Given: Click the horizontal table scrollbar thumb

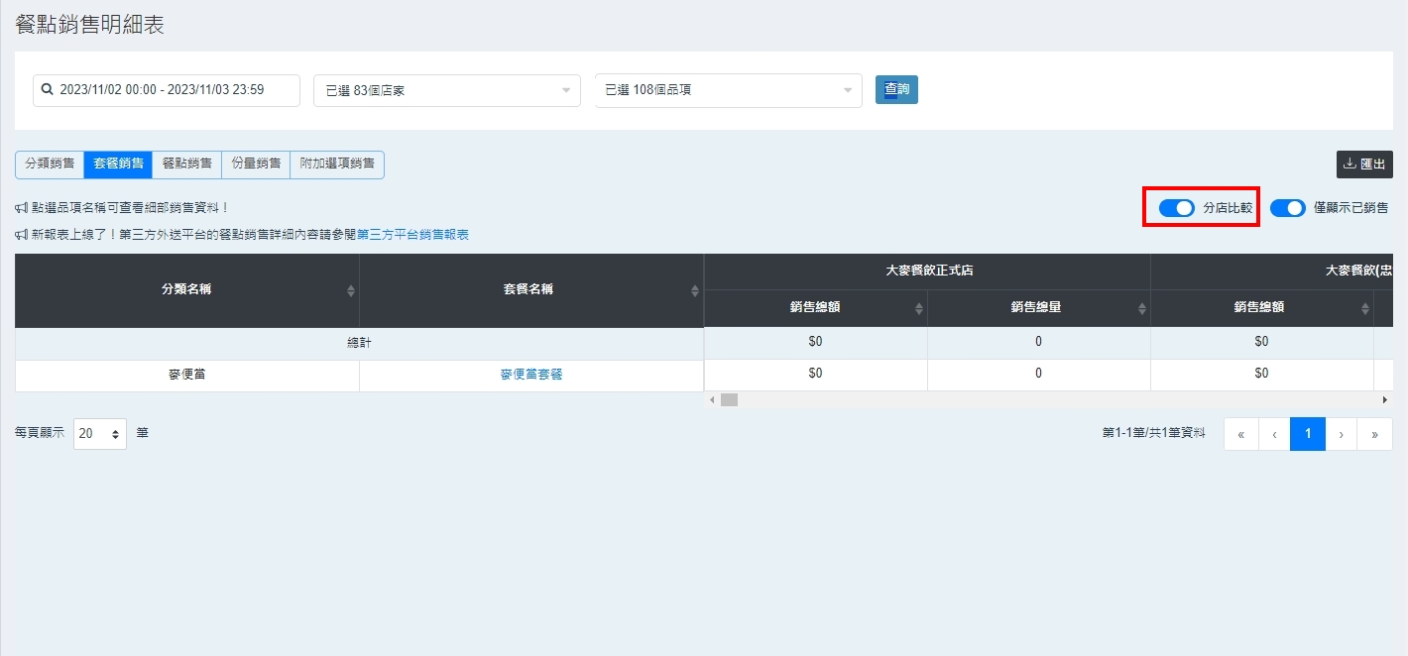Looking at the screenshot, I should pyautogui.click(x=729, y=399).
